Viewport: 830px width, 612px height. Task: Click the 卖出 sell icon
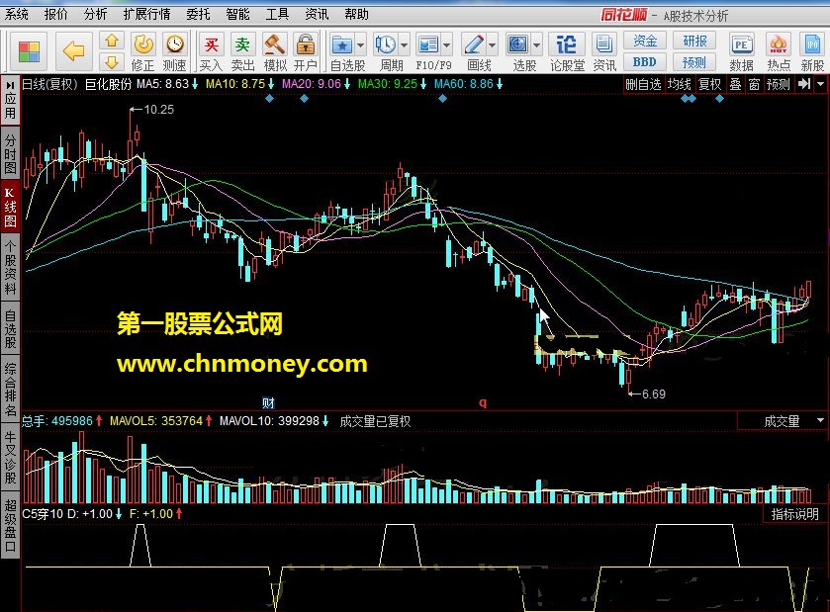242,51
